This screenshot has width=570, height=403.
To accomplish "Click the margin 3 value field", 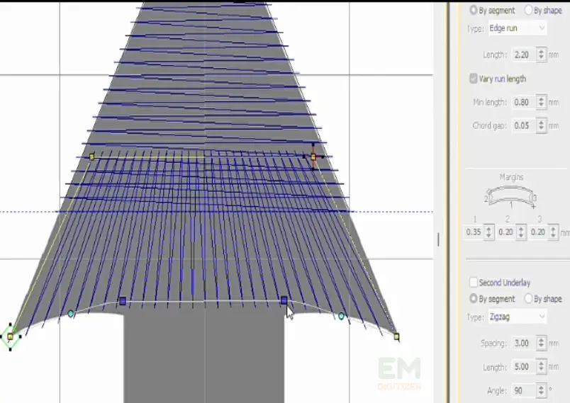I will point(538,232).
